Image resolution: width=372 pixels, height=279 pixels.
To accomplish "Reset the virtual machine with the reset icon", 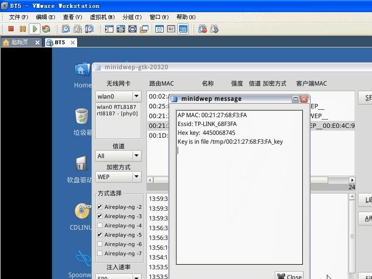I will [46, 29].
